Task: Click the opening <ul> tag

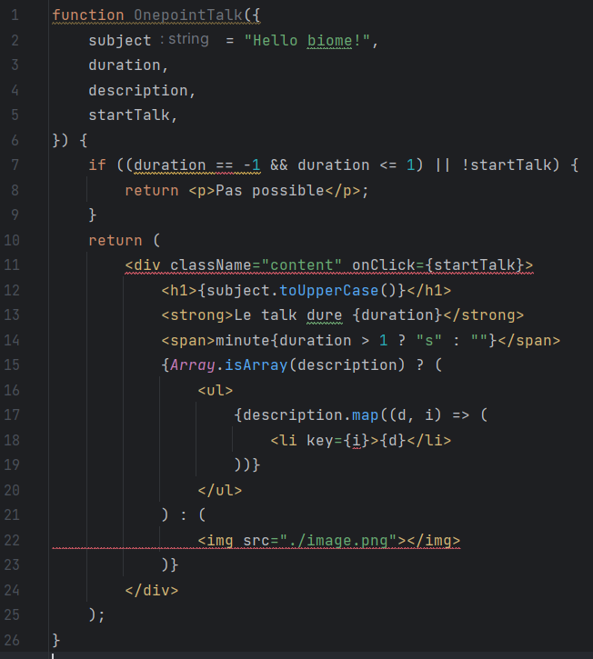Action: pos(215,391)
